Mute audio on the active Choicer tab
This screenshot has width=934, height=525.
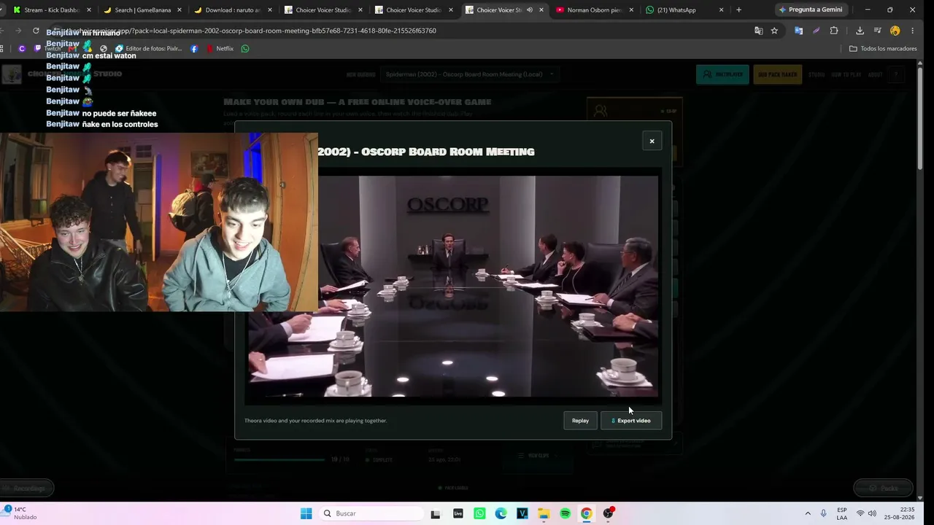pos(530,10)
